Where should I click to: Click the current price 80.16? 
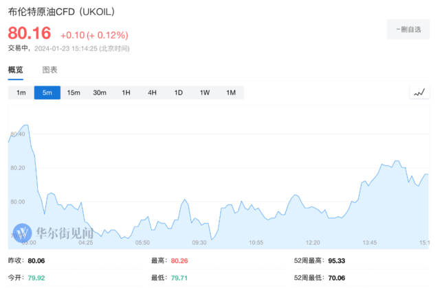point(30,33)
